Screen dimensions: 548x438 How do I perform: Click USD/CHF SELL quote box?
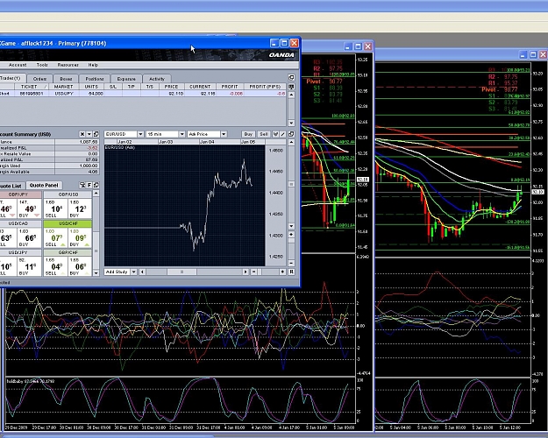[56, 238]
